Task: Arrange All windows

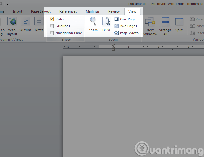Action: [165, 26]
